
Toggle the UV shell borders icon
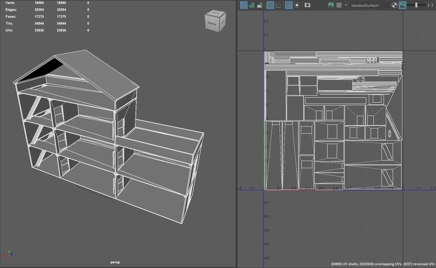point(270,5)
